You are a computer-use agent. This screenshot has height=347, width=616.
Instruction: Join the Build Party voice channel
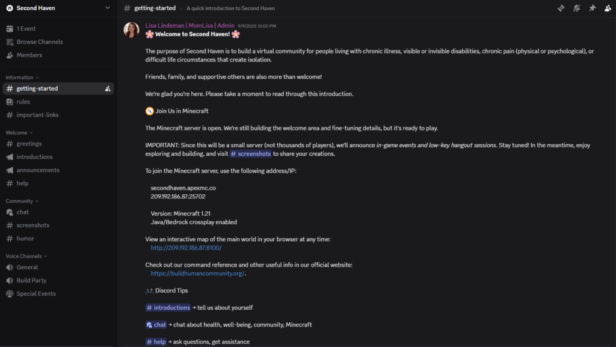pos(31,280)
